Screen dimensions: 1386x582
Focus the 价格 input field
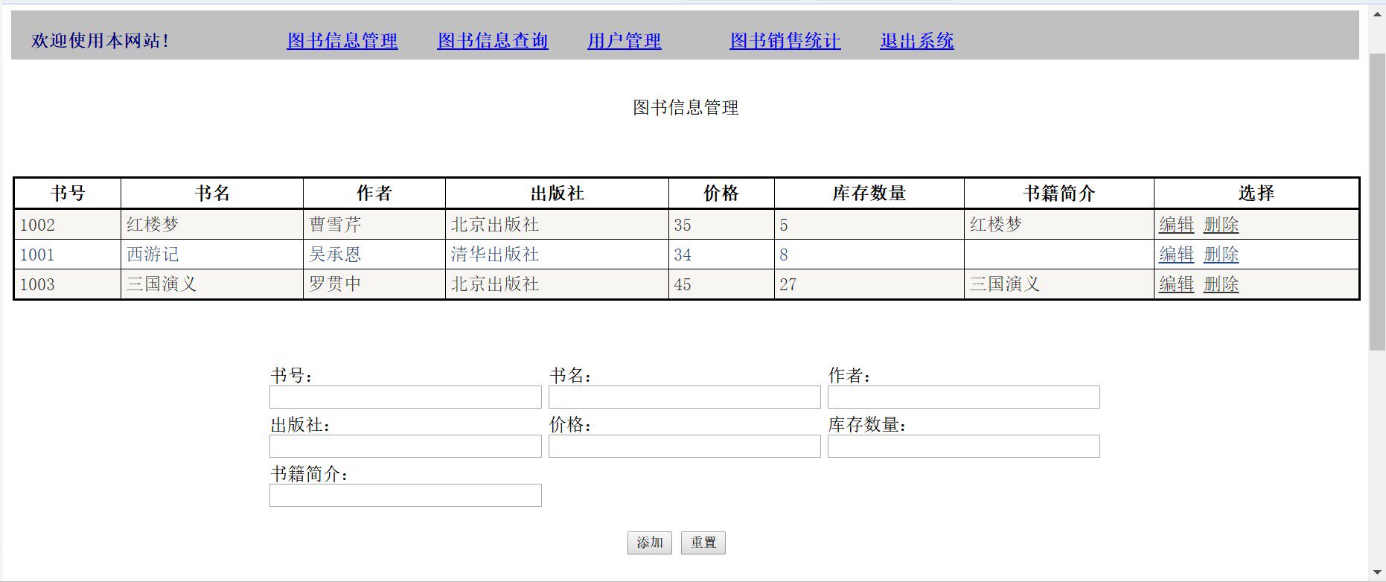tap(685, 446)
